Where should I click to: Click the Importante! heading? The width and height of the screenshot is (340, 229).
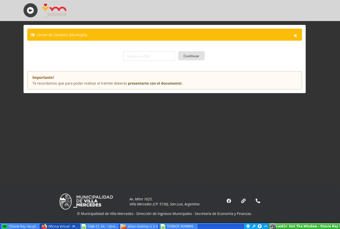(43, 77)
